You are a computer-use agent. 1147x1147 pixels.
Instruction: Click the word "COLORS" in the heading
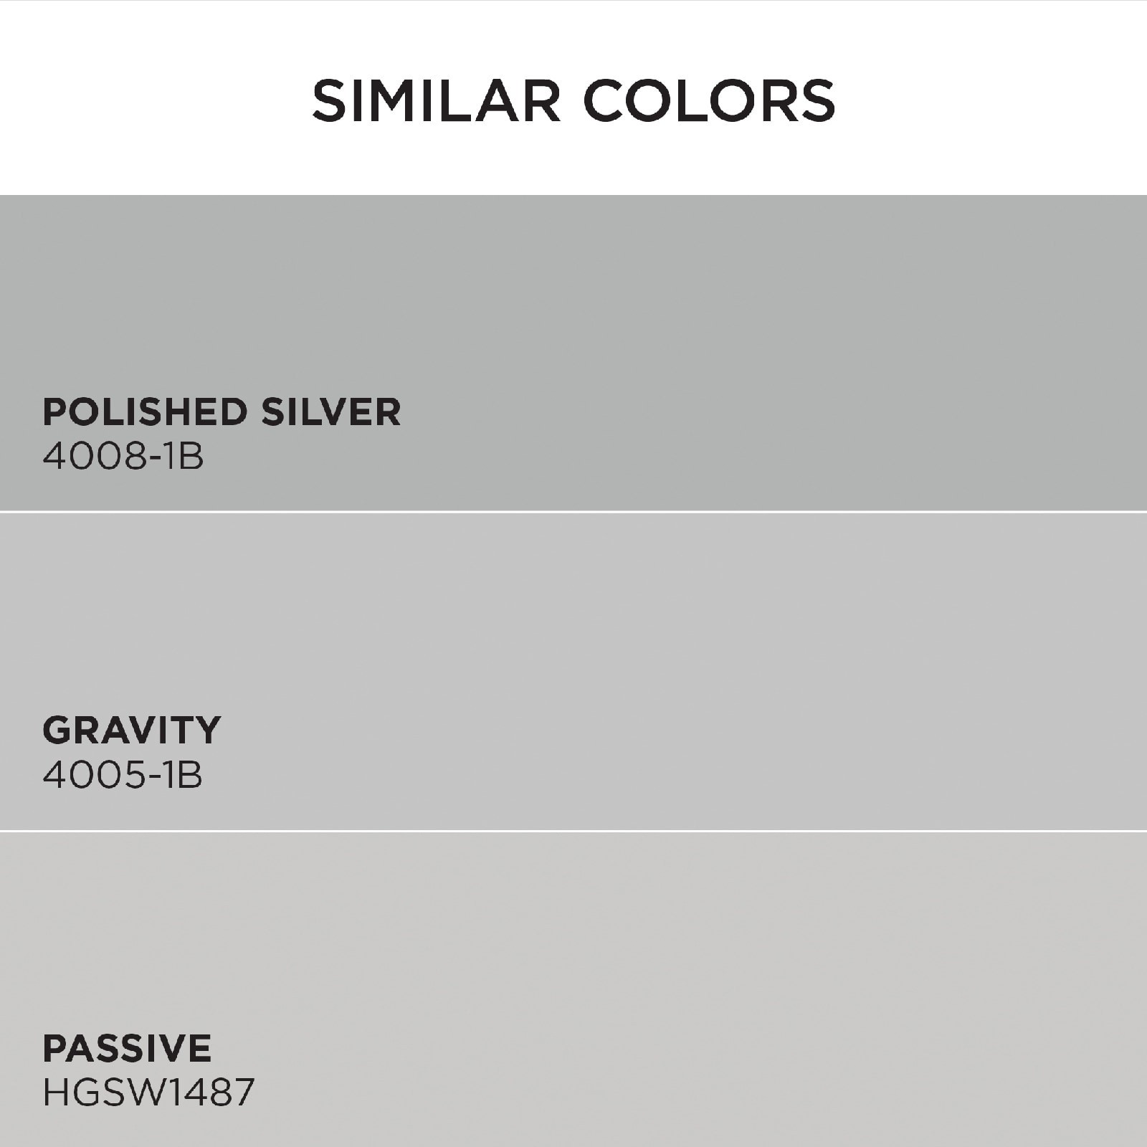(x=710, y=100)
